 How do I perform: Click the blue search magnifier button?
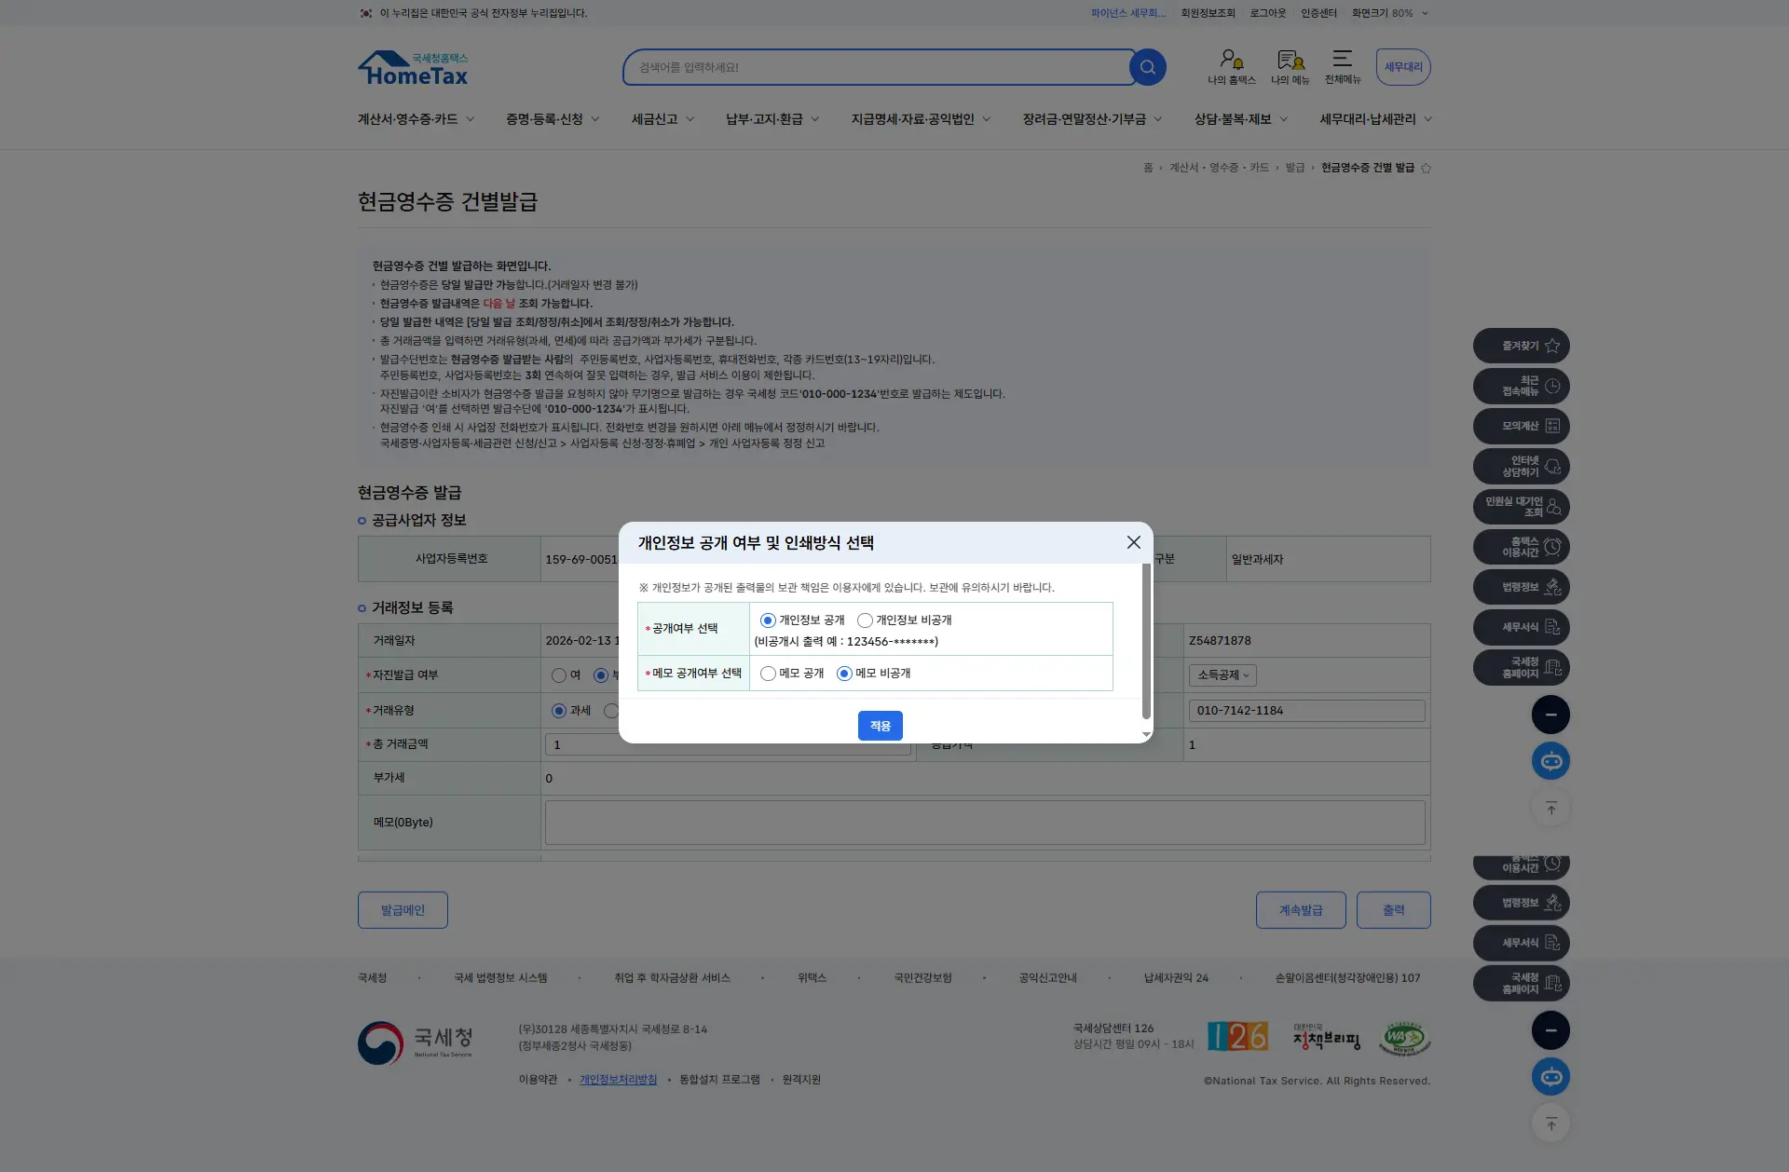pyautogui.click(x=1147, y=67)
